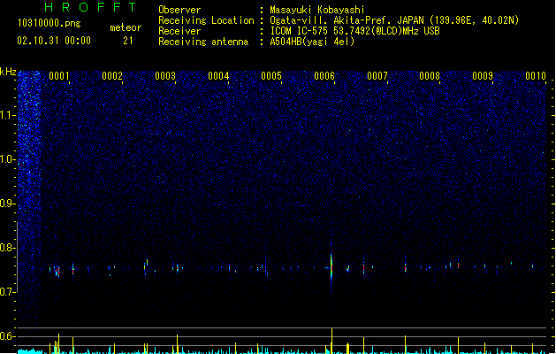The width and height of the screenshot is (556, 354).
Task: Select the observer name Masayuki Kobayashi
Action: (317, 10)
